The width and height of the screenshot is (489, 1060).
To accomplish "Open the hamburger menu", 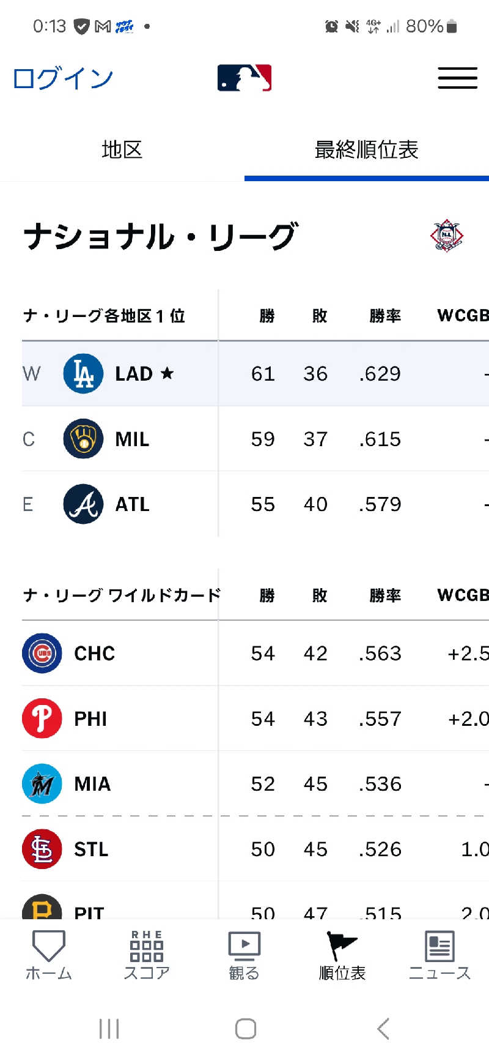I will click(x=457, y=78).
